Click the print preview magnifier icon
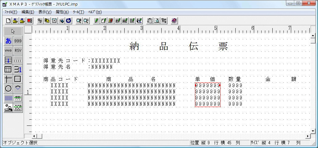The width and height of the screenshot is (318, 148). [x=157, y=20]
